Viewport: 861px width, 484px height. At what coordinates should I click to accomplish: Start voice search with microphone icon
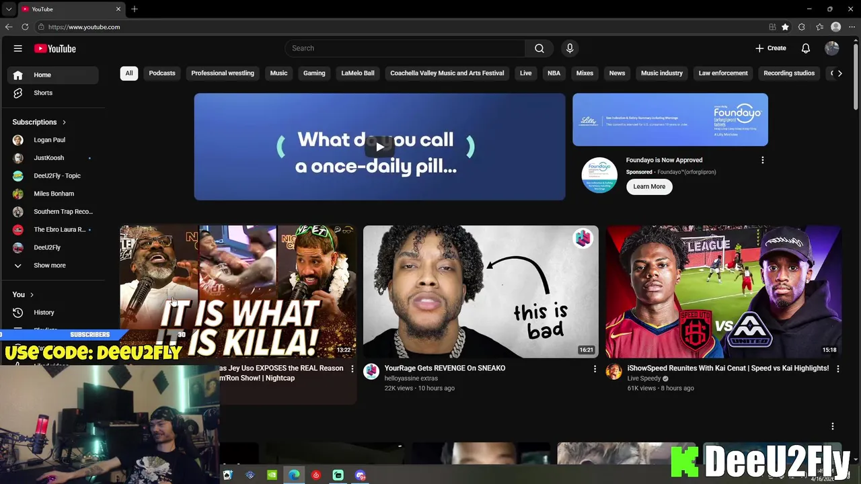tap(570, 48)
